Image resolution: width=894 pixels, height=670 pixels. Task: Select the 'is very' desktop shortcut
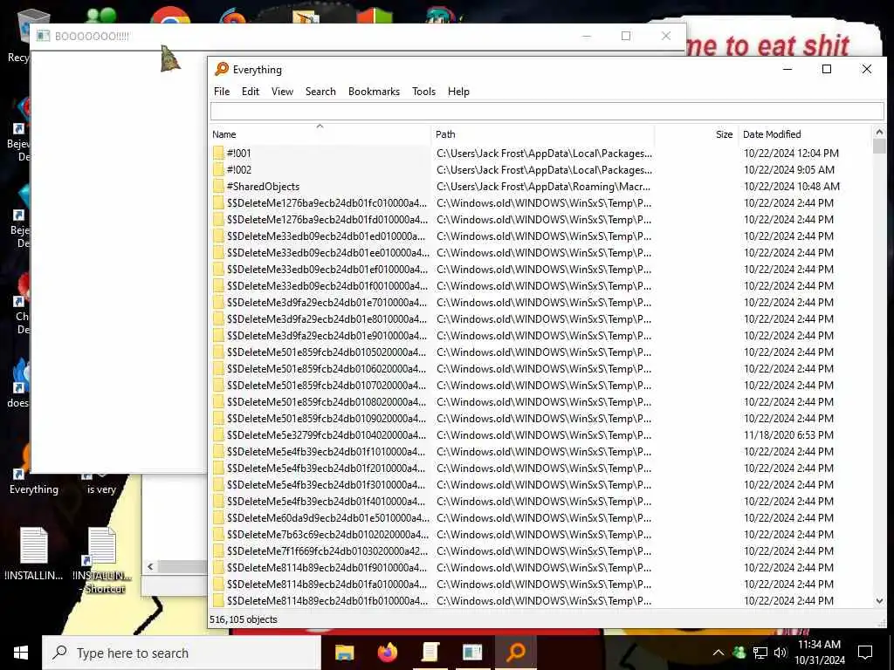101,483
